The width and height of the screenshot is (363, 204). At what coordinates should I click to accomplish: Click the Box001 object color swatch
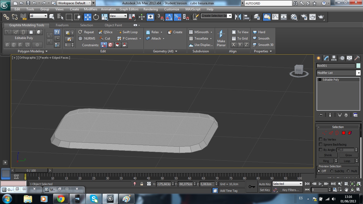tap(358, 66)
